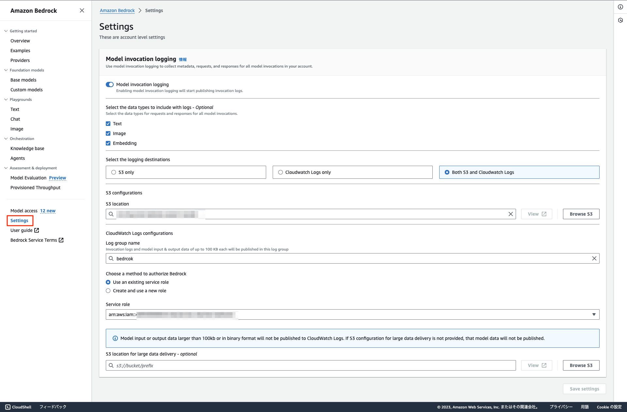This screenshot has width=627, height=412.
Task: Choose Use an existing service role
Action: click(x=108, y=282)
